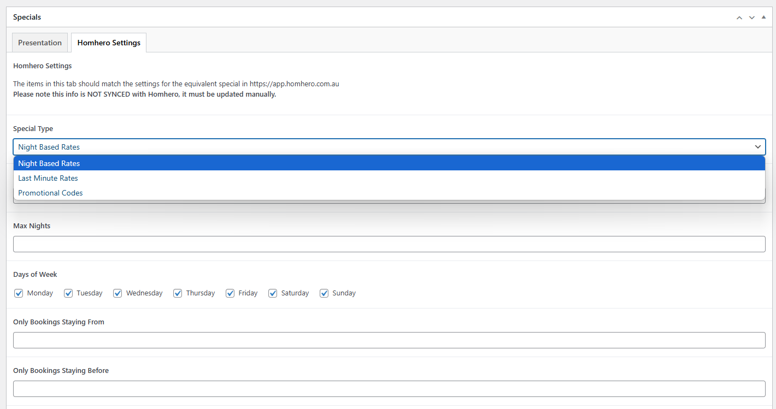
Task: Toggle the Friday checkbox
Action: pyautogui.click(x=230, y=293)
